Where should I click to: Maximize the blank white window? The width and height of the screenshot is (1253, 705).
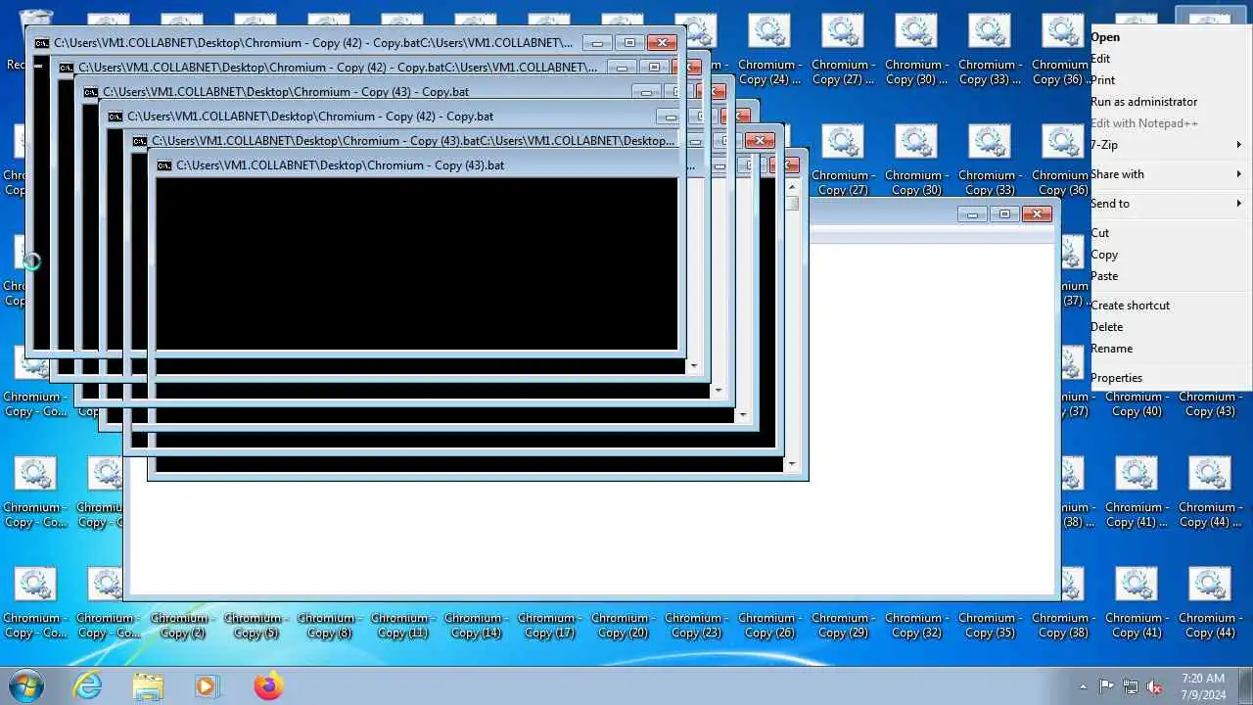(1004, 214)
